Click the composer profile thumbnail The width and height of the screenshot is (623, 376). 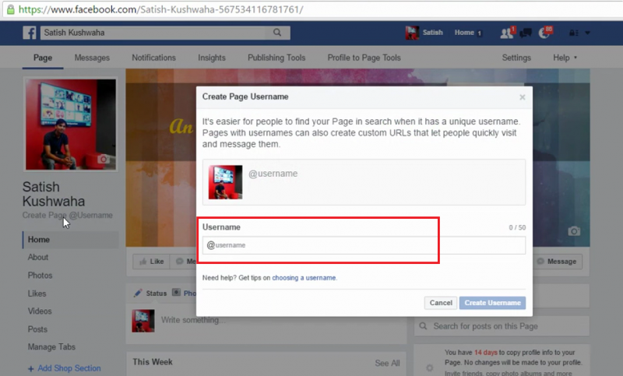point(143,321)
